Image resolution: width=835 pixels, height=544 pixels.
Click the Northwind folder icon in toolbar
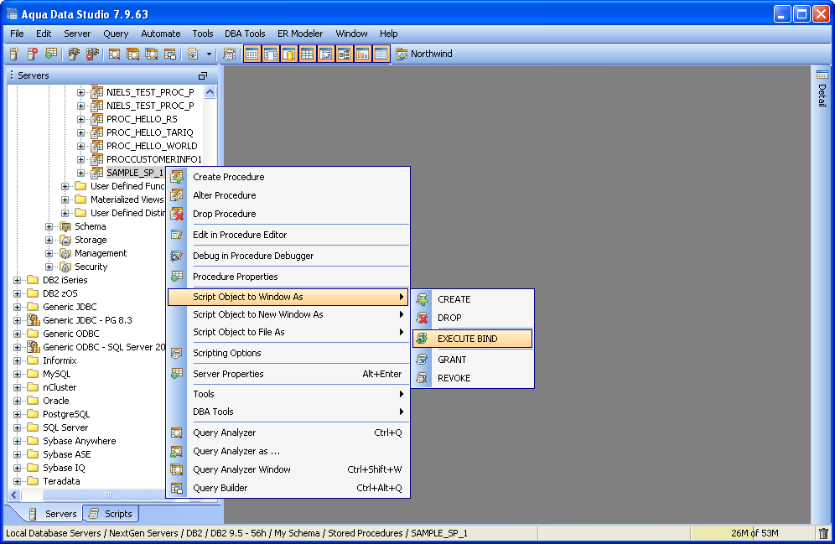pyautogui.click(x=402, y=54)
